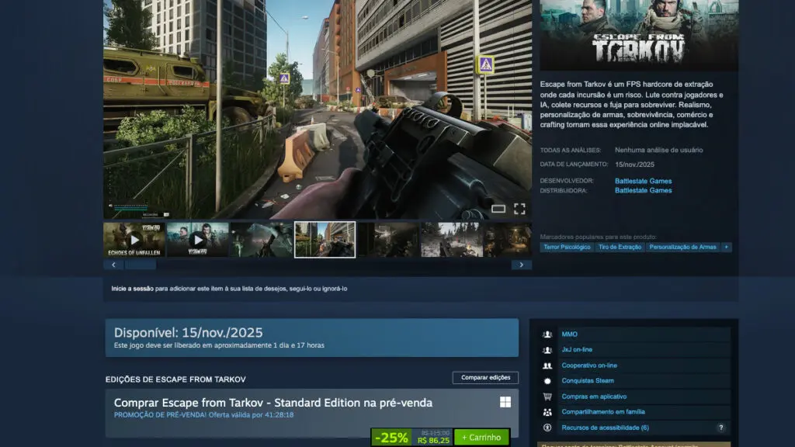Open next screenshots with the right arrow
The image size is (795, 447).
[x=521, y=264]
